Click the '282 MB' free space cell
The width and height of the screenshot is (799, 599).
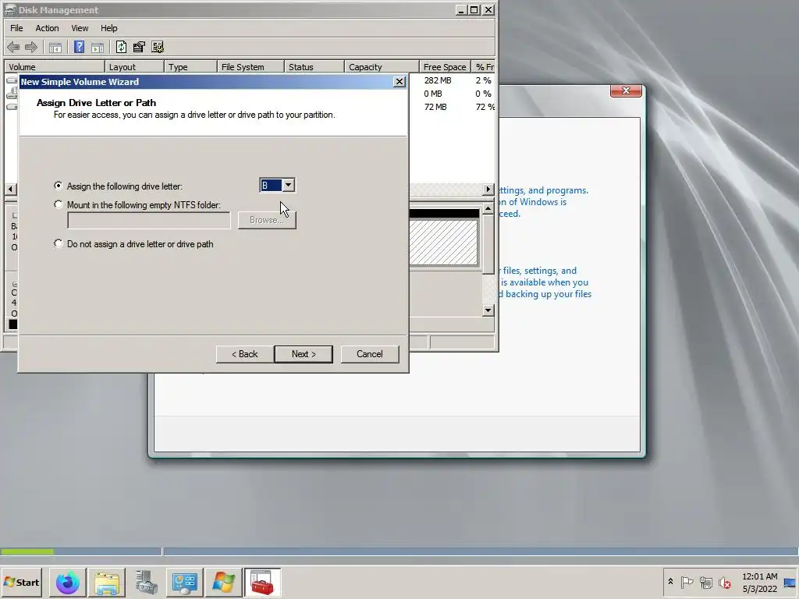438,80
